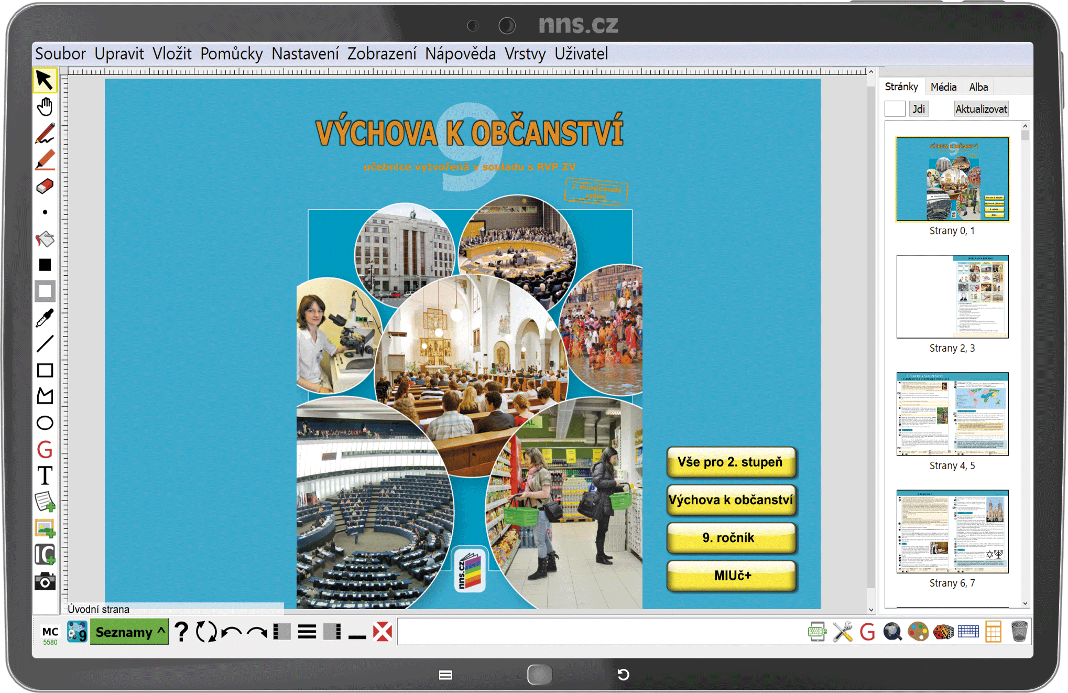Select the hand pan tool
Screen dimensions: 1068x693
[x=45, y=107]
